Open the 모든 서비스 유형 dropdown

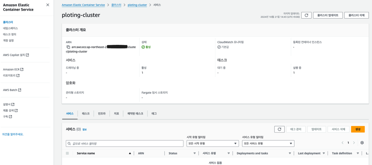tap(268, 144)
